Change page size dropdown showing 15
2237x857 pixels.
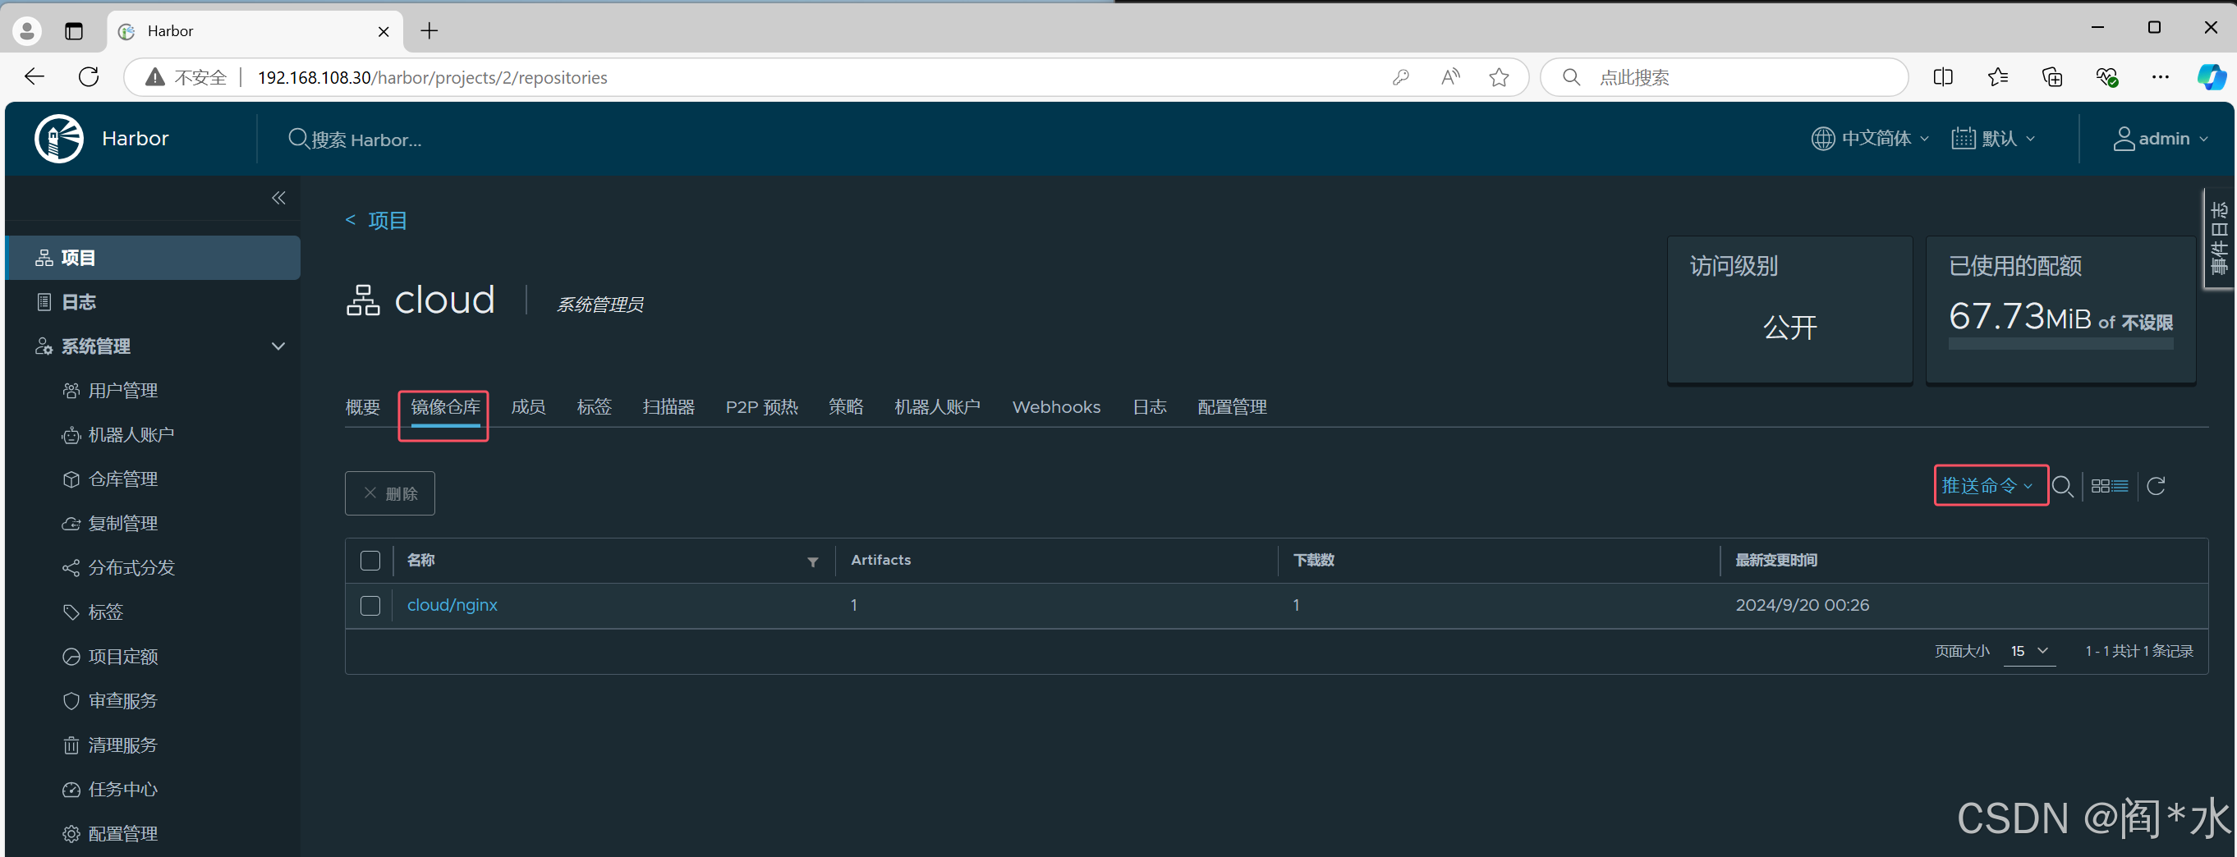point(2029,651)
